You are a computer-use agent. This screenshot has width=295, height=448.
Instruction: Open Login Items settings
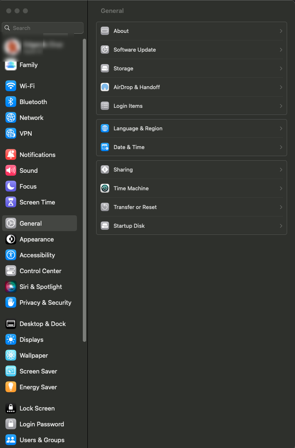pyautogui.click(x=128, y=106)
